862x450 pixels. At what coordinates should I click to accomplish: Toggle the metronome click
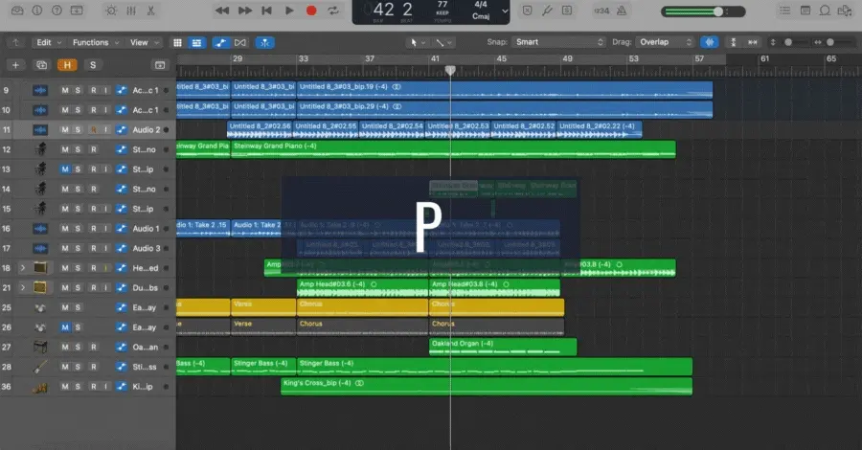(x=622, y=11)
